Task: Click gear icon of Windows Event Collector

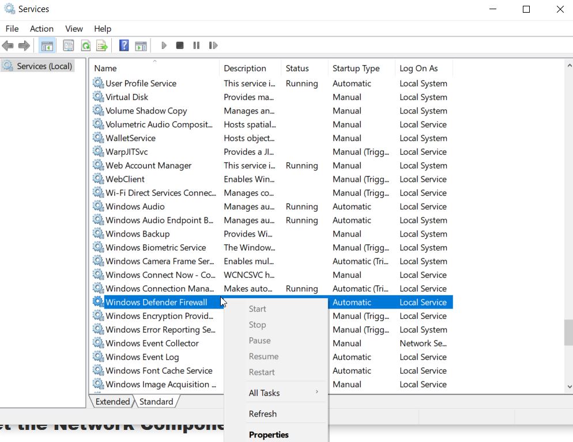Action: tap(98, 343)
